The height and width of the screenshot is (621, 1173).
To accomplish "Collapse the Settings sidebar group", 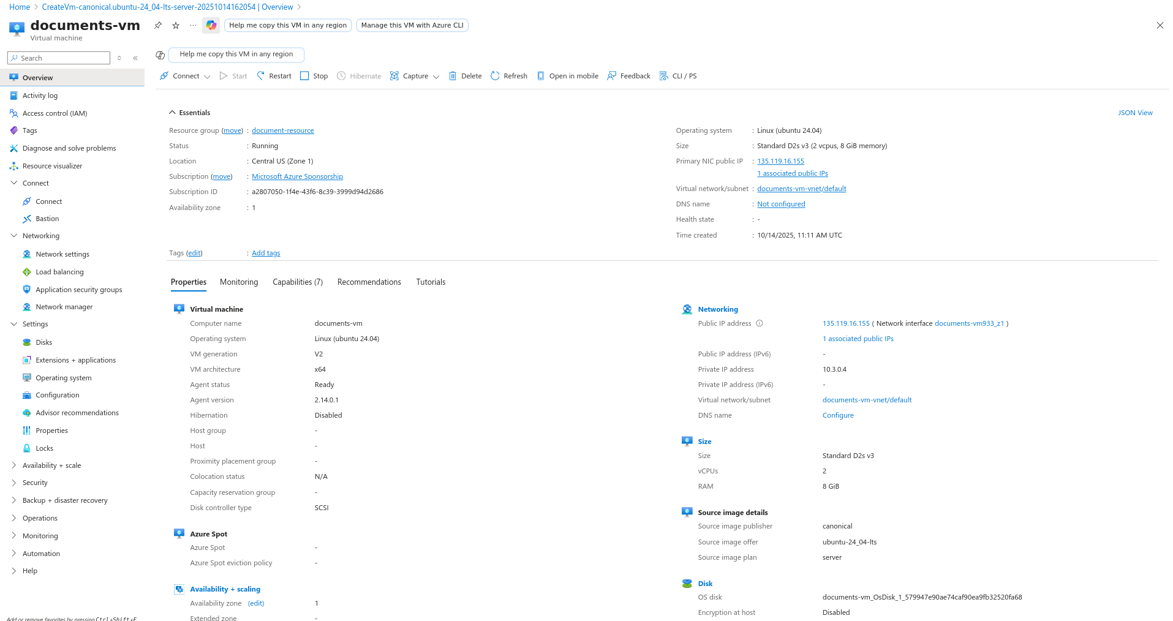I will (14, 324).
